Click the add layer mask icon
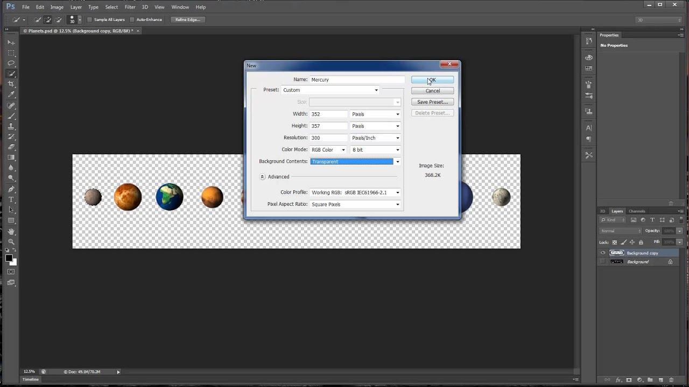The width and height of the screenshot is (689, 387). click(x=629, y=380)
